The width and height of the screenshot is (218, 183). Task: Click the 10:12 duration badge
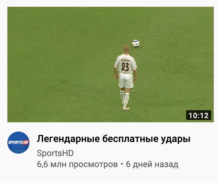(x=199, y=115)
